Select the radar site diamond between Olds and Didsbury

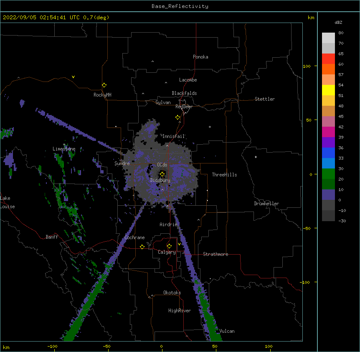(x=162, y=174)
